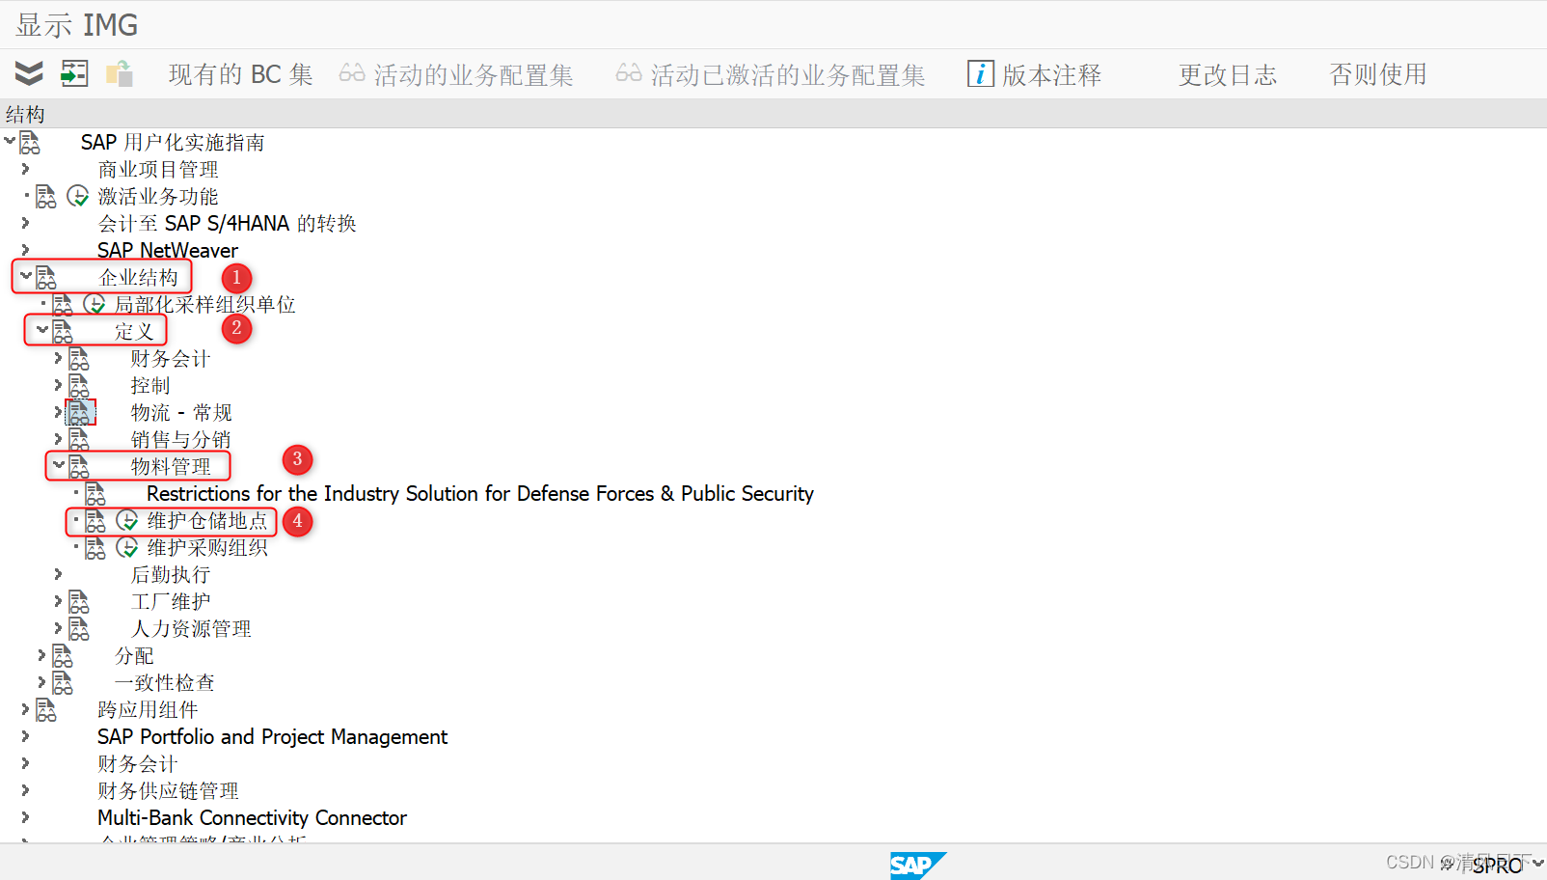1547x880 pixels.
Task: Click the documentation icon of 人力资源管理
Action: pyautogui.click(x=79, y=629)
